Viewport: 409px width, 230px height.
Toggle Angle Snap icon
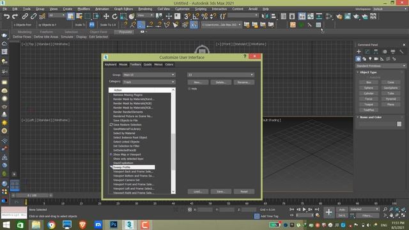(x=196, y=17)
